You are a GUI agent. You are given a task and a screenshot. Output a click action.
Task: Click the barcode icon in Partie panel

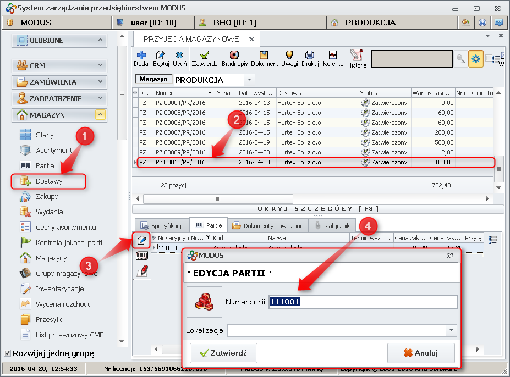coord(141,256)
